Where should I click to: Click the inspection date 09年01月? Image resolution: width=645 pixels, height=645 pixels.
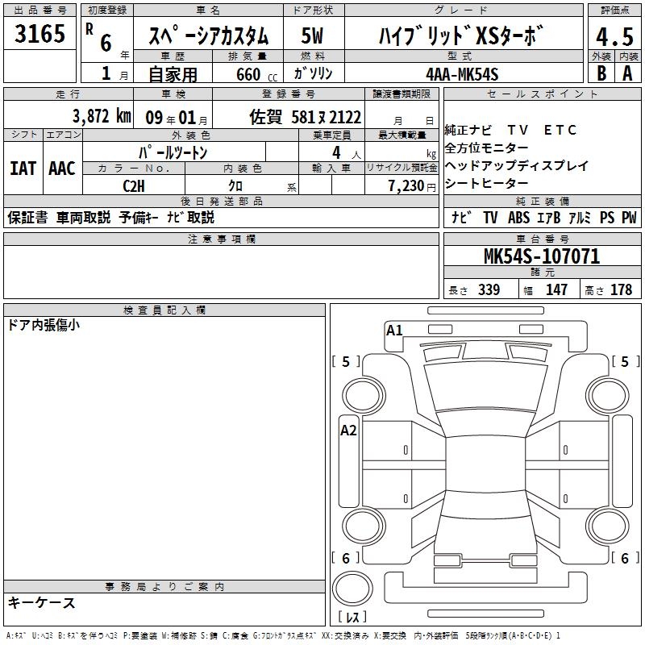[x=177, y=118]
